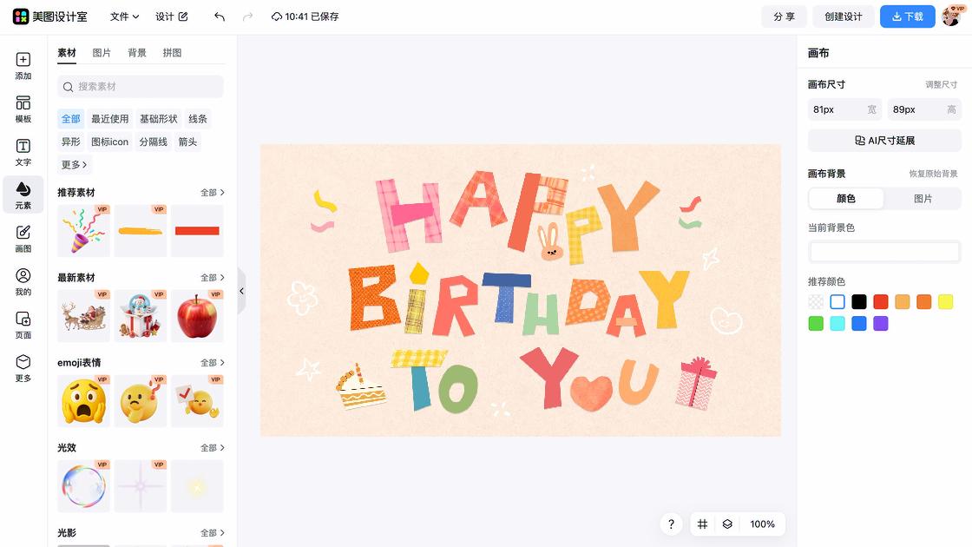Toggle the grid icon at bottom
The image size is (972, 547).
click(703, 524)
